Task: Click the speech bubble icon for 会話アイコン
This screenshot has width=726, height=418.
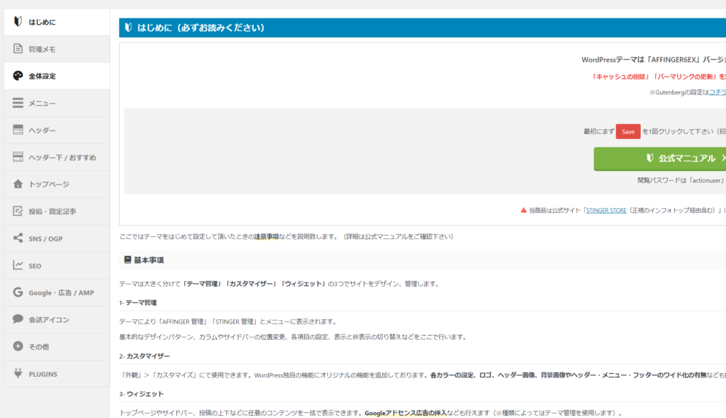Action: click(18, 319)
